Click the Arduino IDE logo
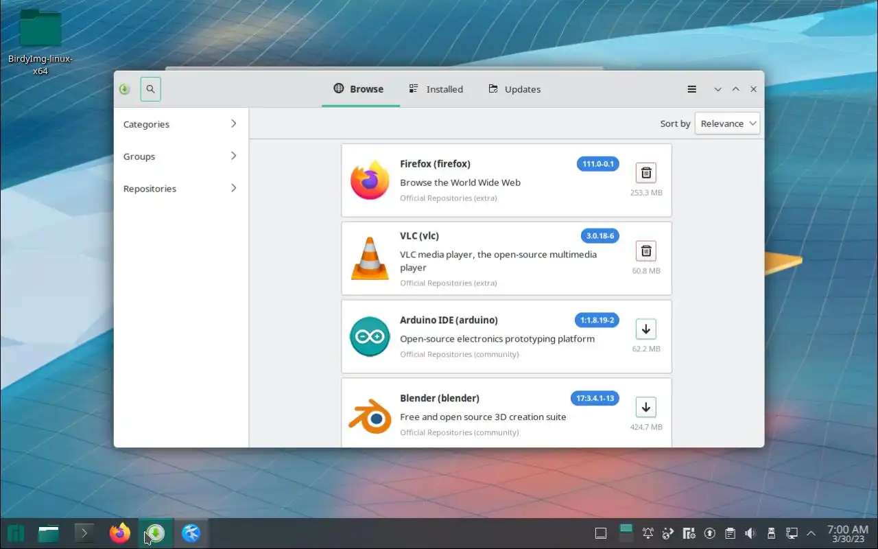 click(x=370, y=336)
